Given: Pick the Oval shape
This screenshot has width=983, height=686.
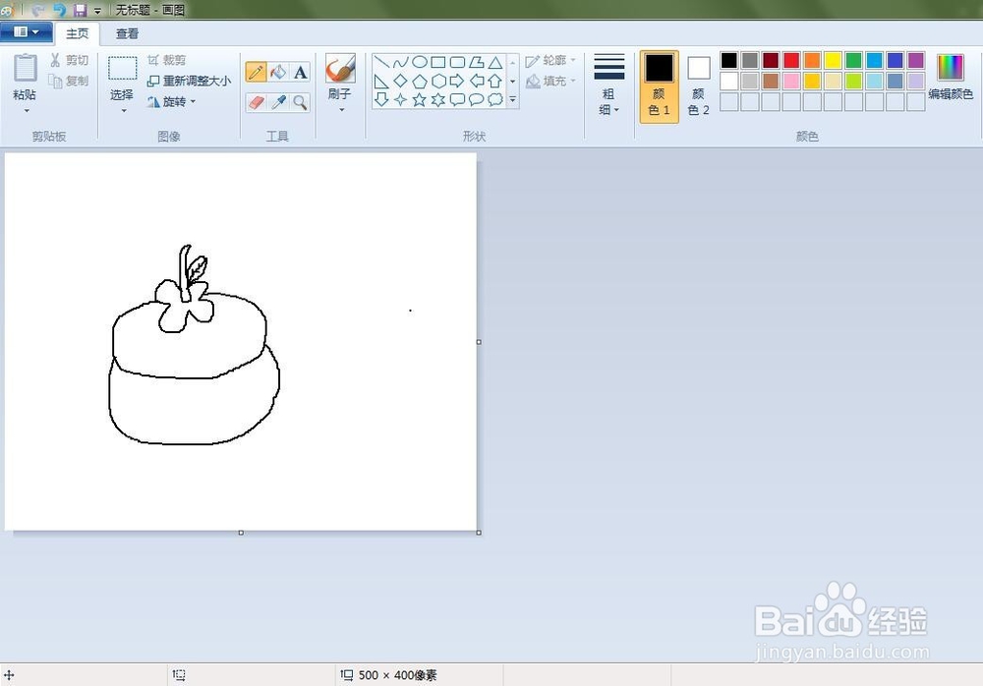Looking at the screenshot, I should point(420,62).
